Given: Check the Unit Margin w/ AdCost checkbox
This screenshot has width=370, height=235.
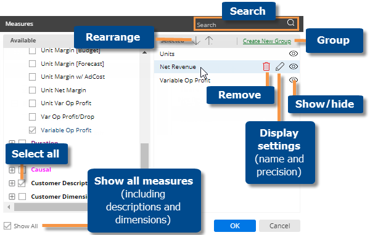Looking at the screenshot, I should (x=32, y=77).
